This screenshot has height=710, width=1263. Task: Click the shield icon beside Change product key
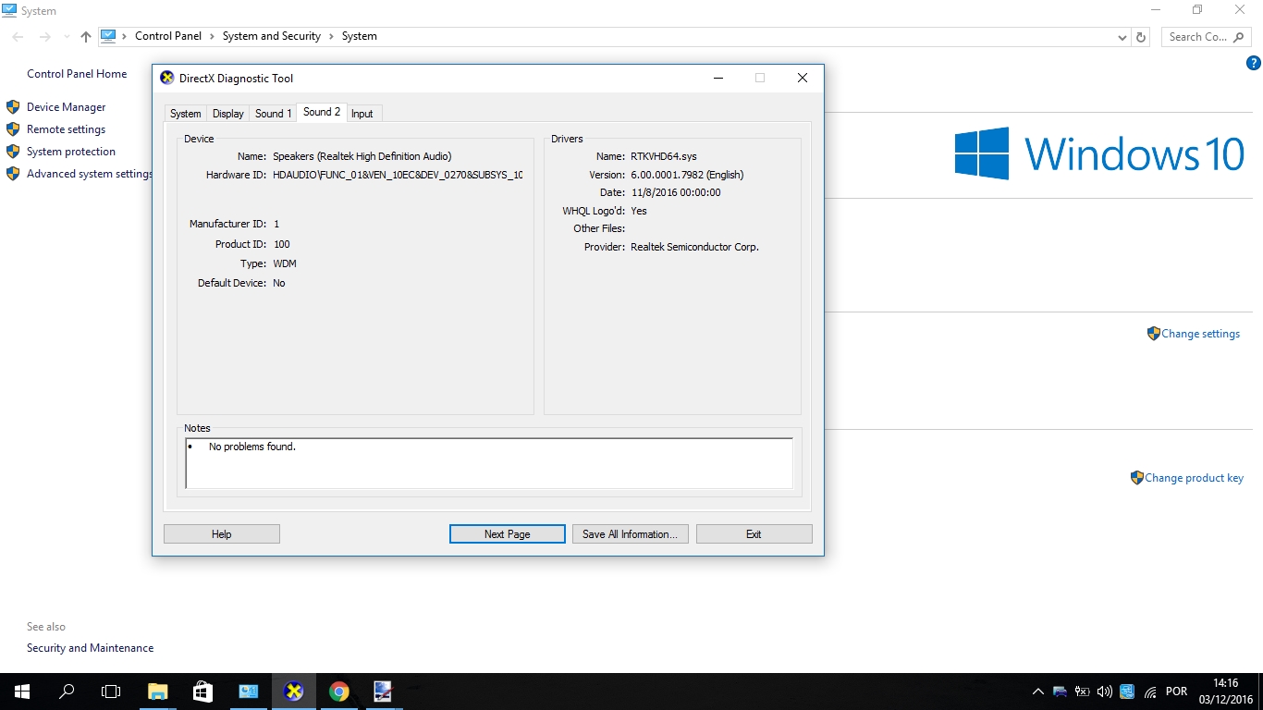coord(1136,478)
